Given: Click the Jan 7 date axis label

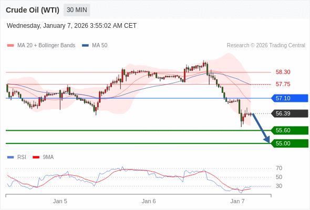Looking at the screenshot, I should pos(237,201).
